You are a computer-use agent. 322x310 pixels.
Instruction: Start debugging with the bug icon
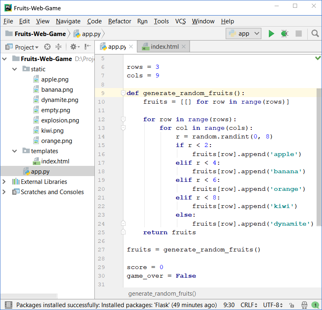(x=284, y=34)
